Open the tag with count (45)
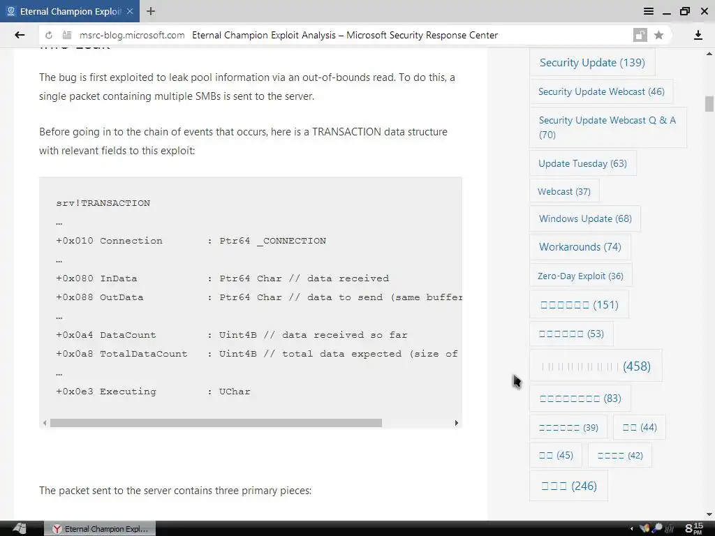Image resolution: width=715 pixels, height=536 pixels. click(x=555, y=455)
